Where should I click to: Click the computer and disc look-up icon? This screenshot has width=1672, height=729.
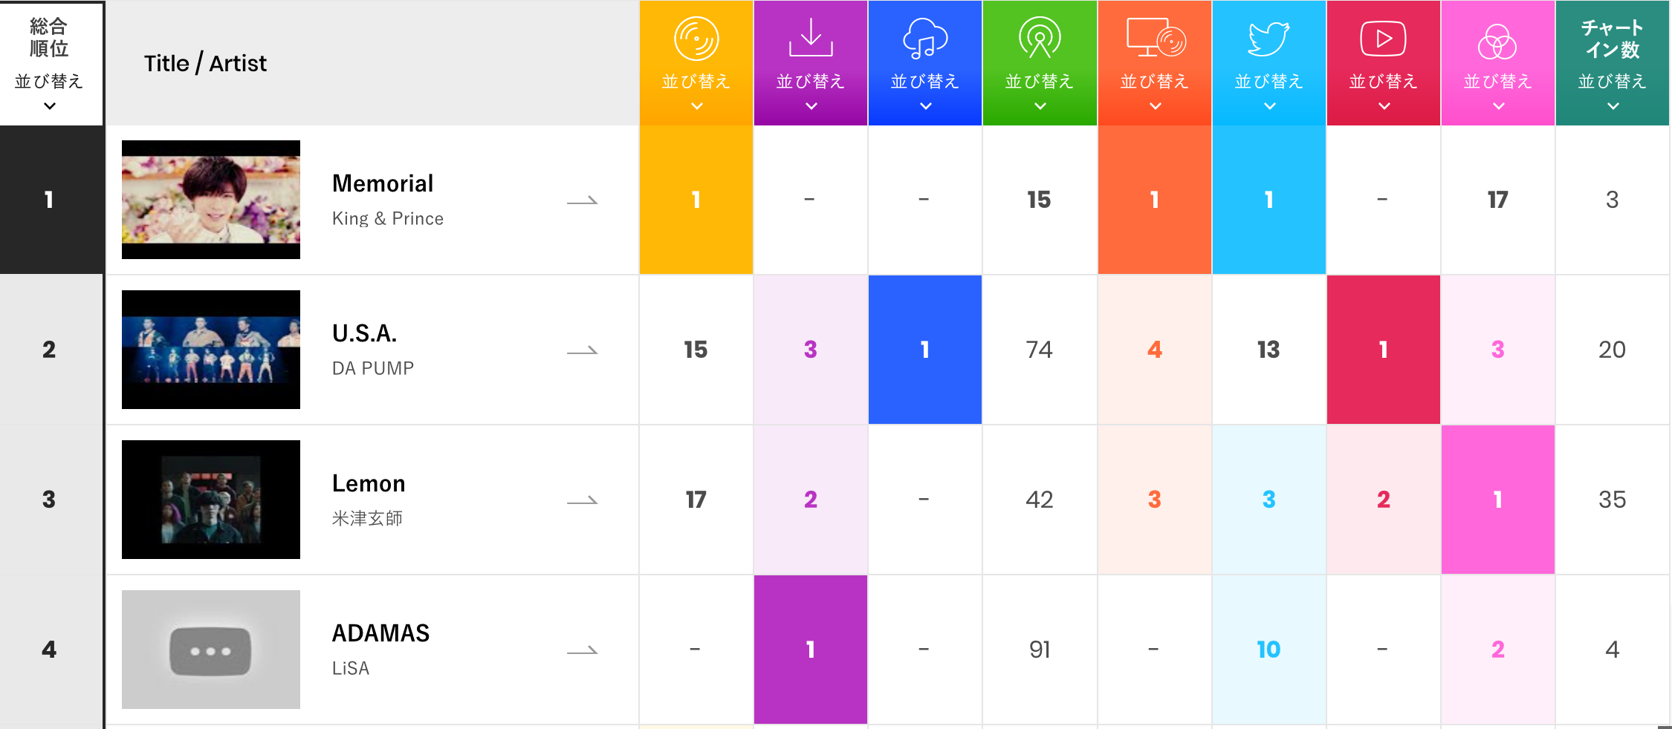[x=1155, y=39]
